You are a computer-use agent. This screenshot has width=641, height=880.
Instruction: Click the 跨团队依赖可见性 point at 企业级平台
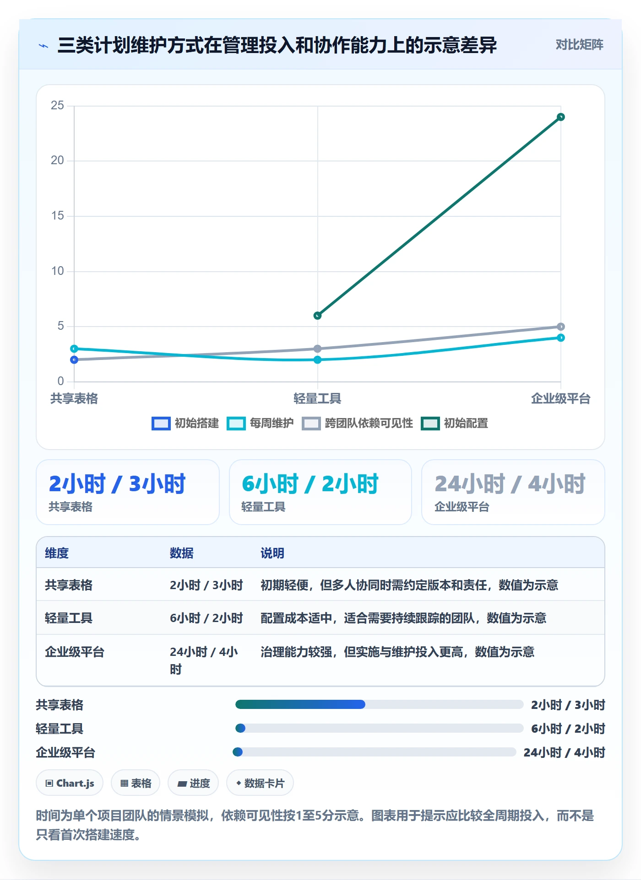pyautogui.click(x=561, y=327)
